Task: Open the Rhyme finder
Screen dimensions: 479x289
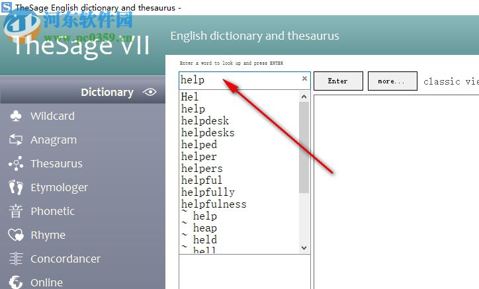Action: 48,235
